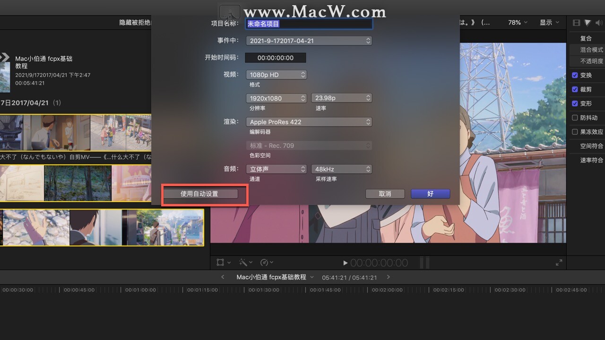Confirm with the 好 button
Viewport: 605px width, 340px height.
click(x=431, y=194)
